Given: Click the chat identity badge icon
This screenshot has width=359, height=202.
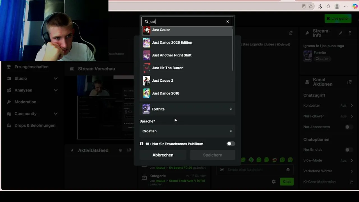Looking at the screenshot, I should (x=222, y=170).
